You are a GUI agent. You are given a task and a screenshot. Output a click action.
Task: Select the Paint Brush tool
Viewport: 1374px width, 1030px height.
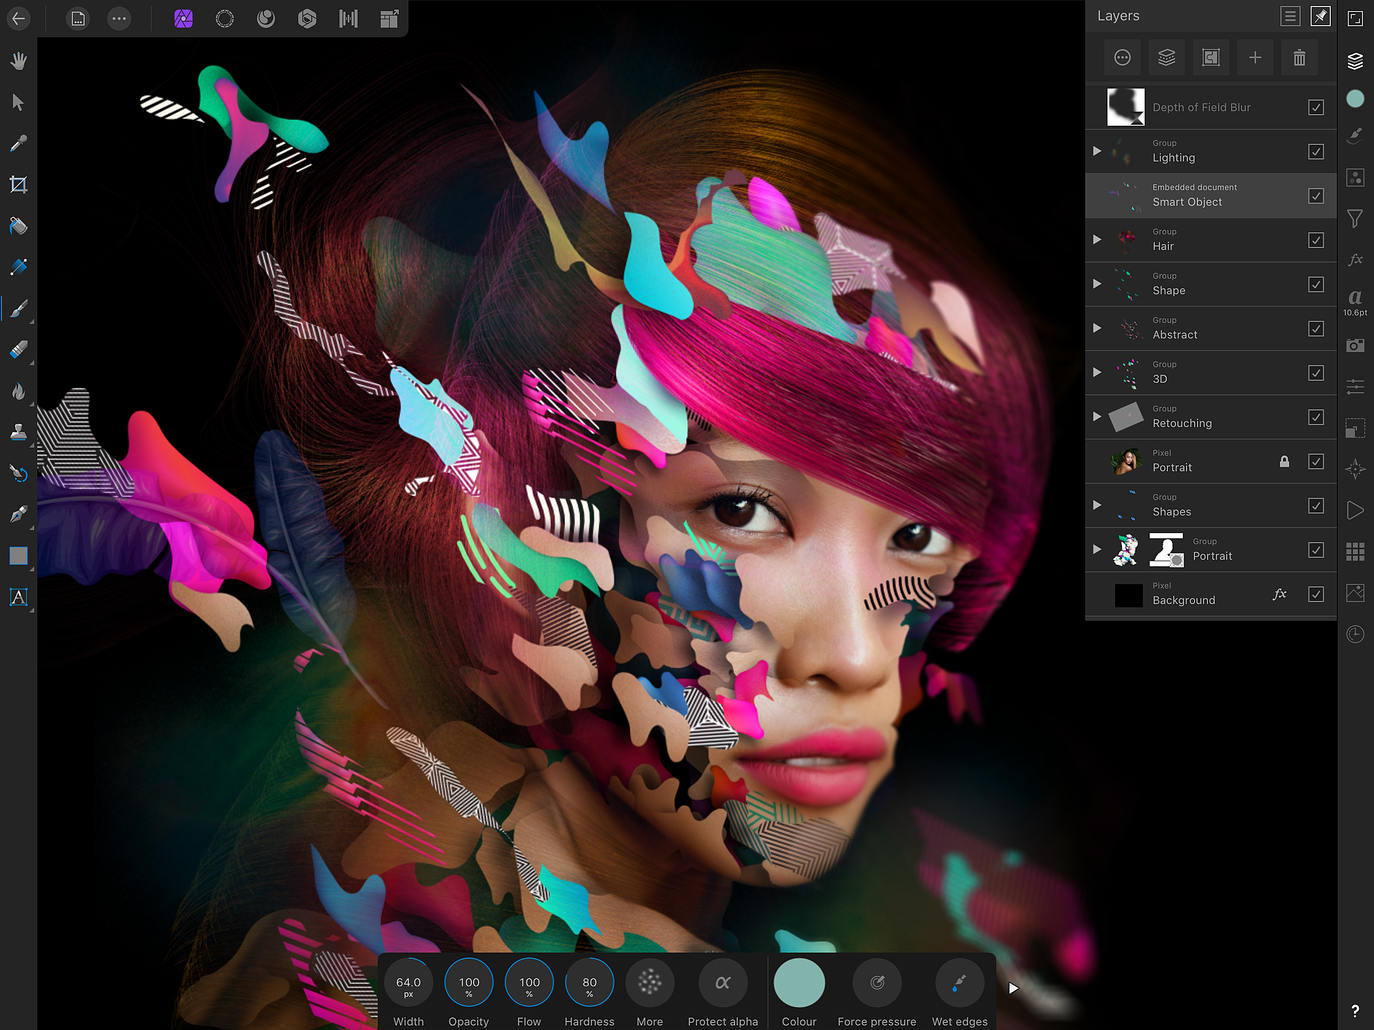pos(19,308)
